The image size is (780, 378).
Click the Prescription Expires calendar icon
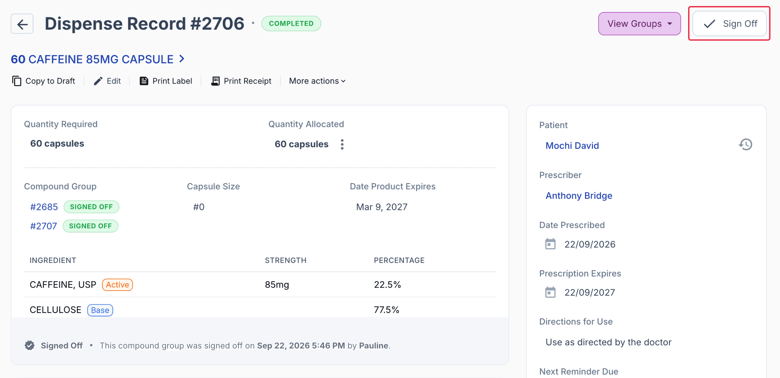click(550, 292)
